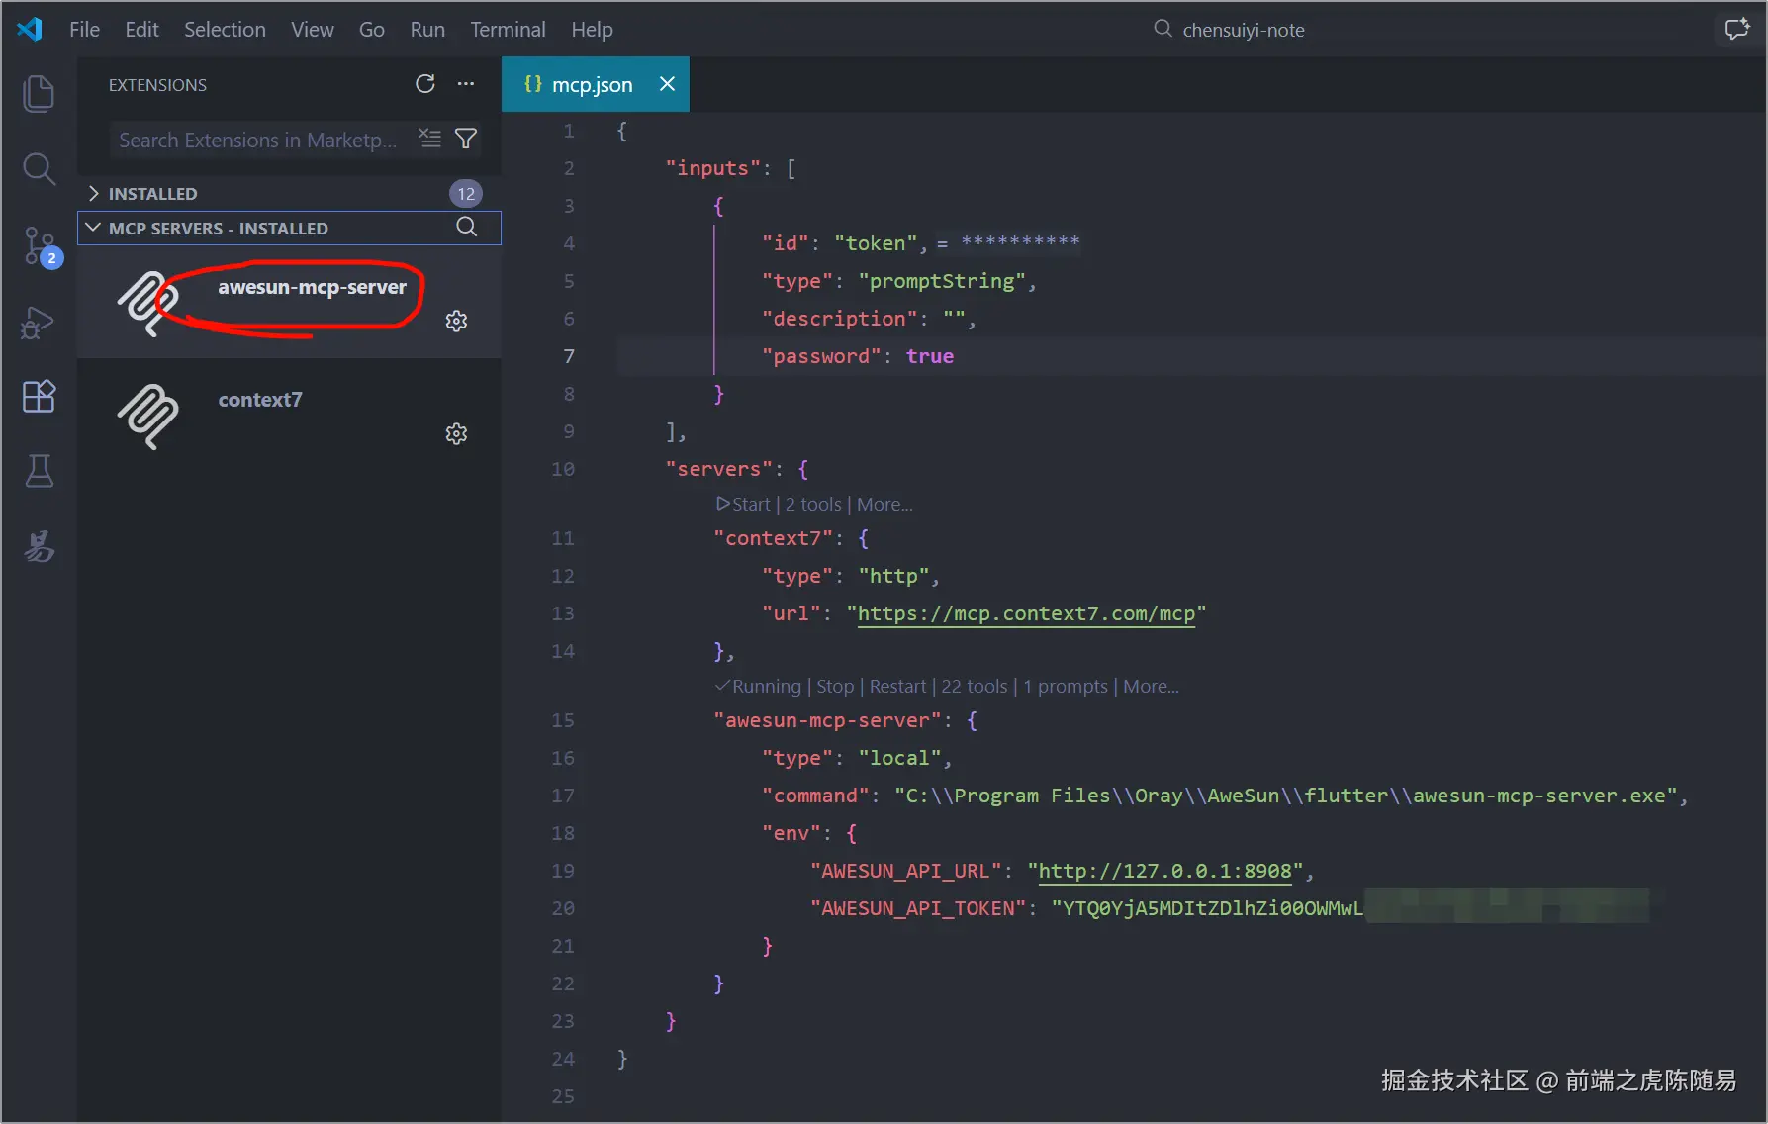Open the Selection menu
The width and height of the screenshot is (1768, 1124).
tap(225, 30)
